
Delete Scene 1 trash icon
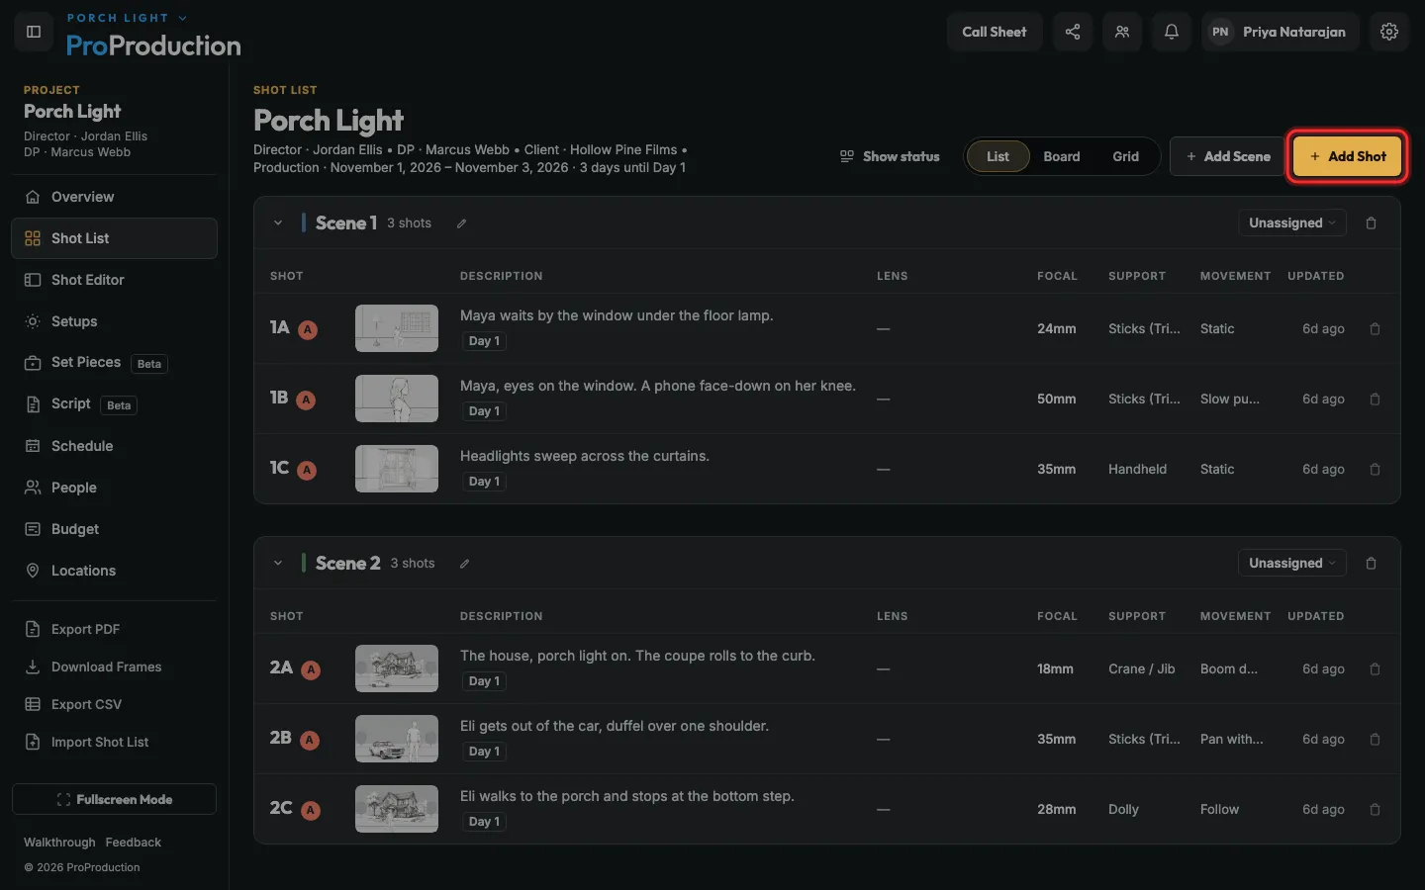[1372, 223]
